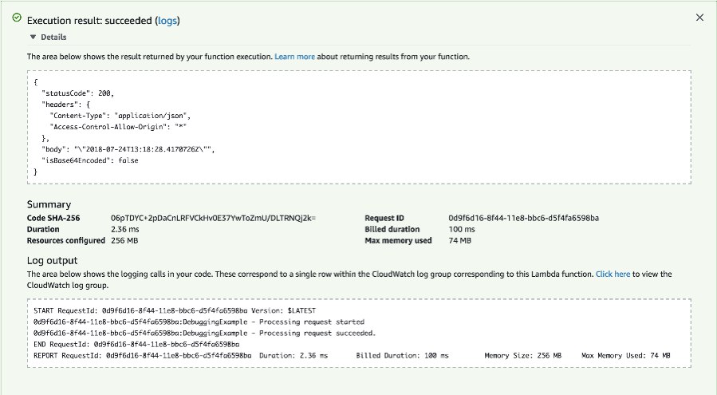Click the 74 MB memory value in Summary

pos(459,240)
